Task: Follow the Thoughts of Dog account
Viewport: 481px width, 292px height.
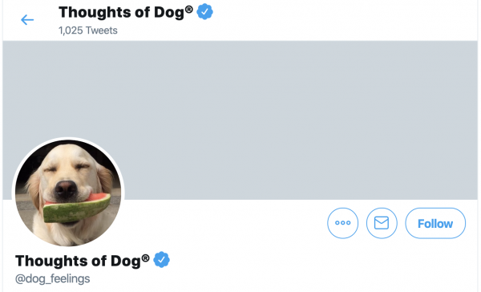Action: point(435,223)
